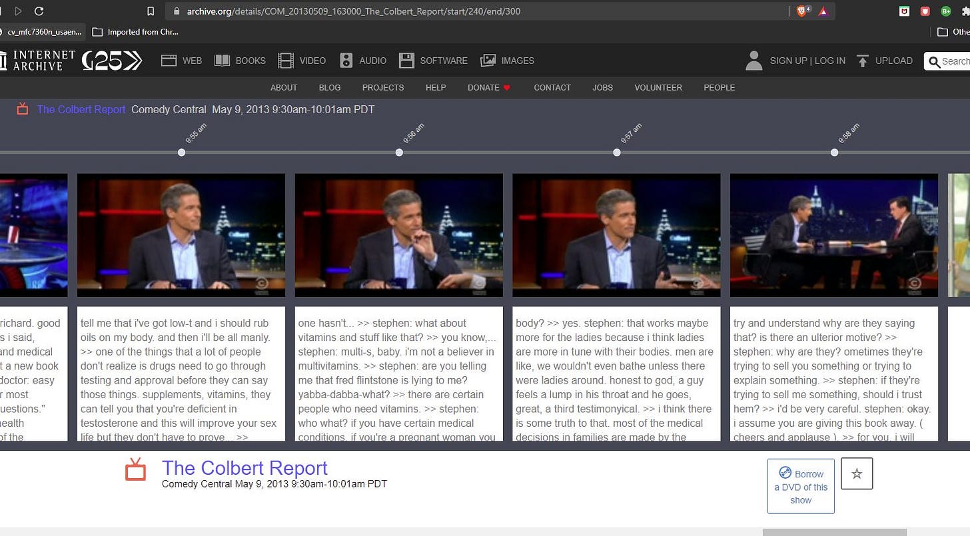This screenshot has width=970, height=536.
Task: Jump to the 9:55 am timeline marker
Action: tap(182, 152)
